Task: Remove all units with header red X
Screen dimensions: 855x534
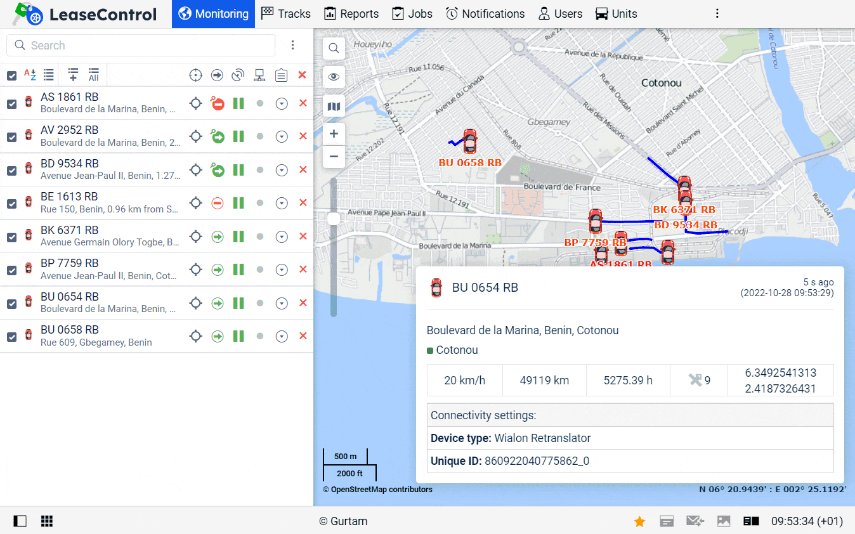Action: click(x=302, y=75)
